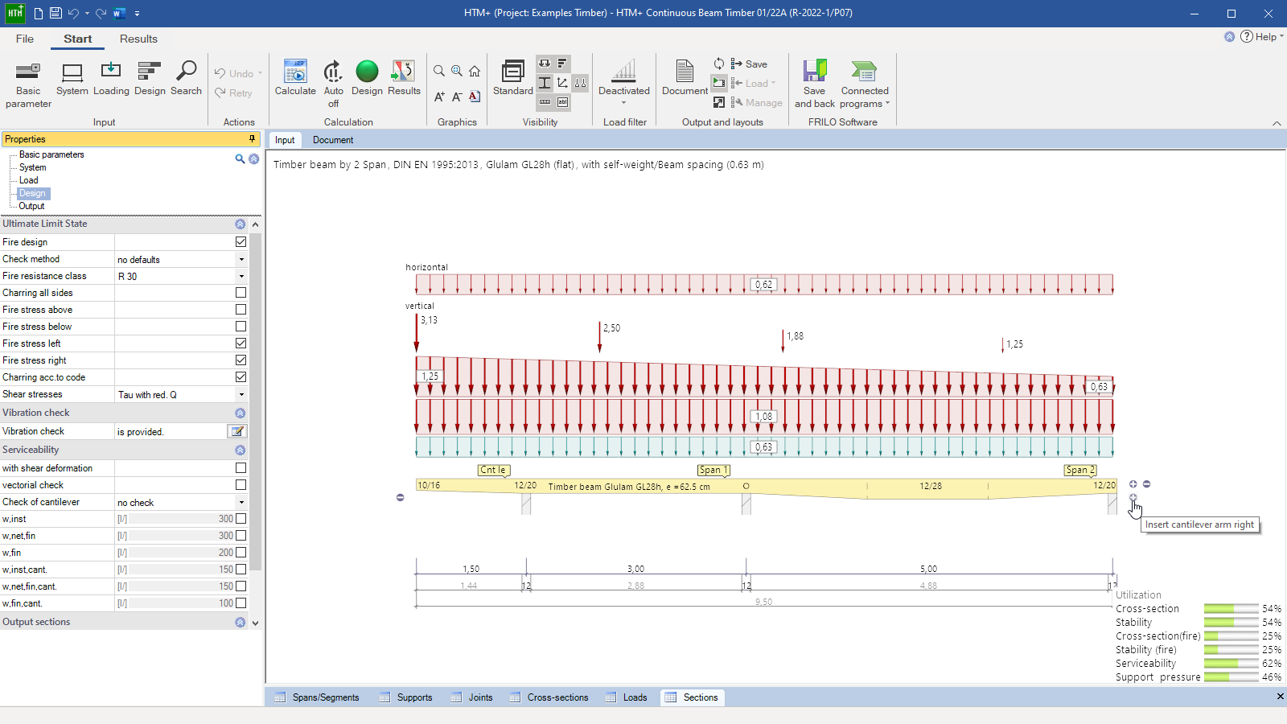Open the vibration check edit button
1287x724 pixels.
pos(237,431)
